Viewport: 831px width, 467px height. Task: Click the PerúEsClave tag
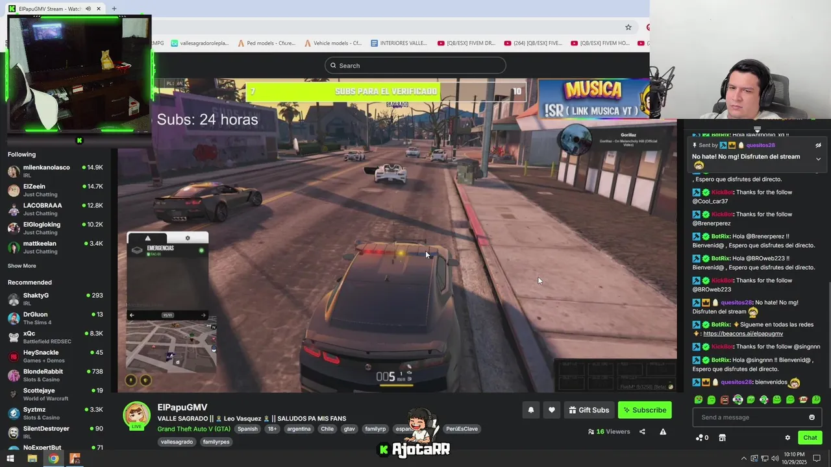[x=462, y=429]
